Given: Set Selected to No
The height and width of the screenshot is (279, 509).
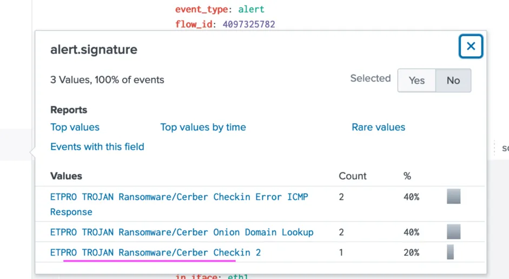Looking at the screenshot, I should (x=453, y=81).
